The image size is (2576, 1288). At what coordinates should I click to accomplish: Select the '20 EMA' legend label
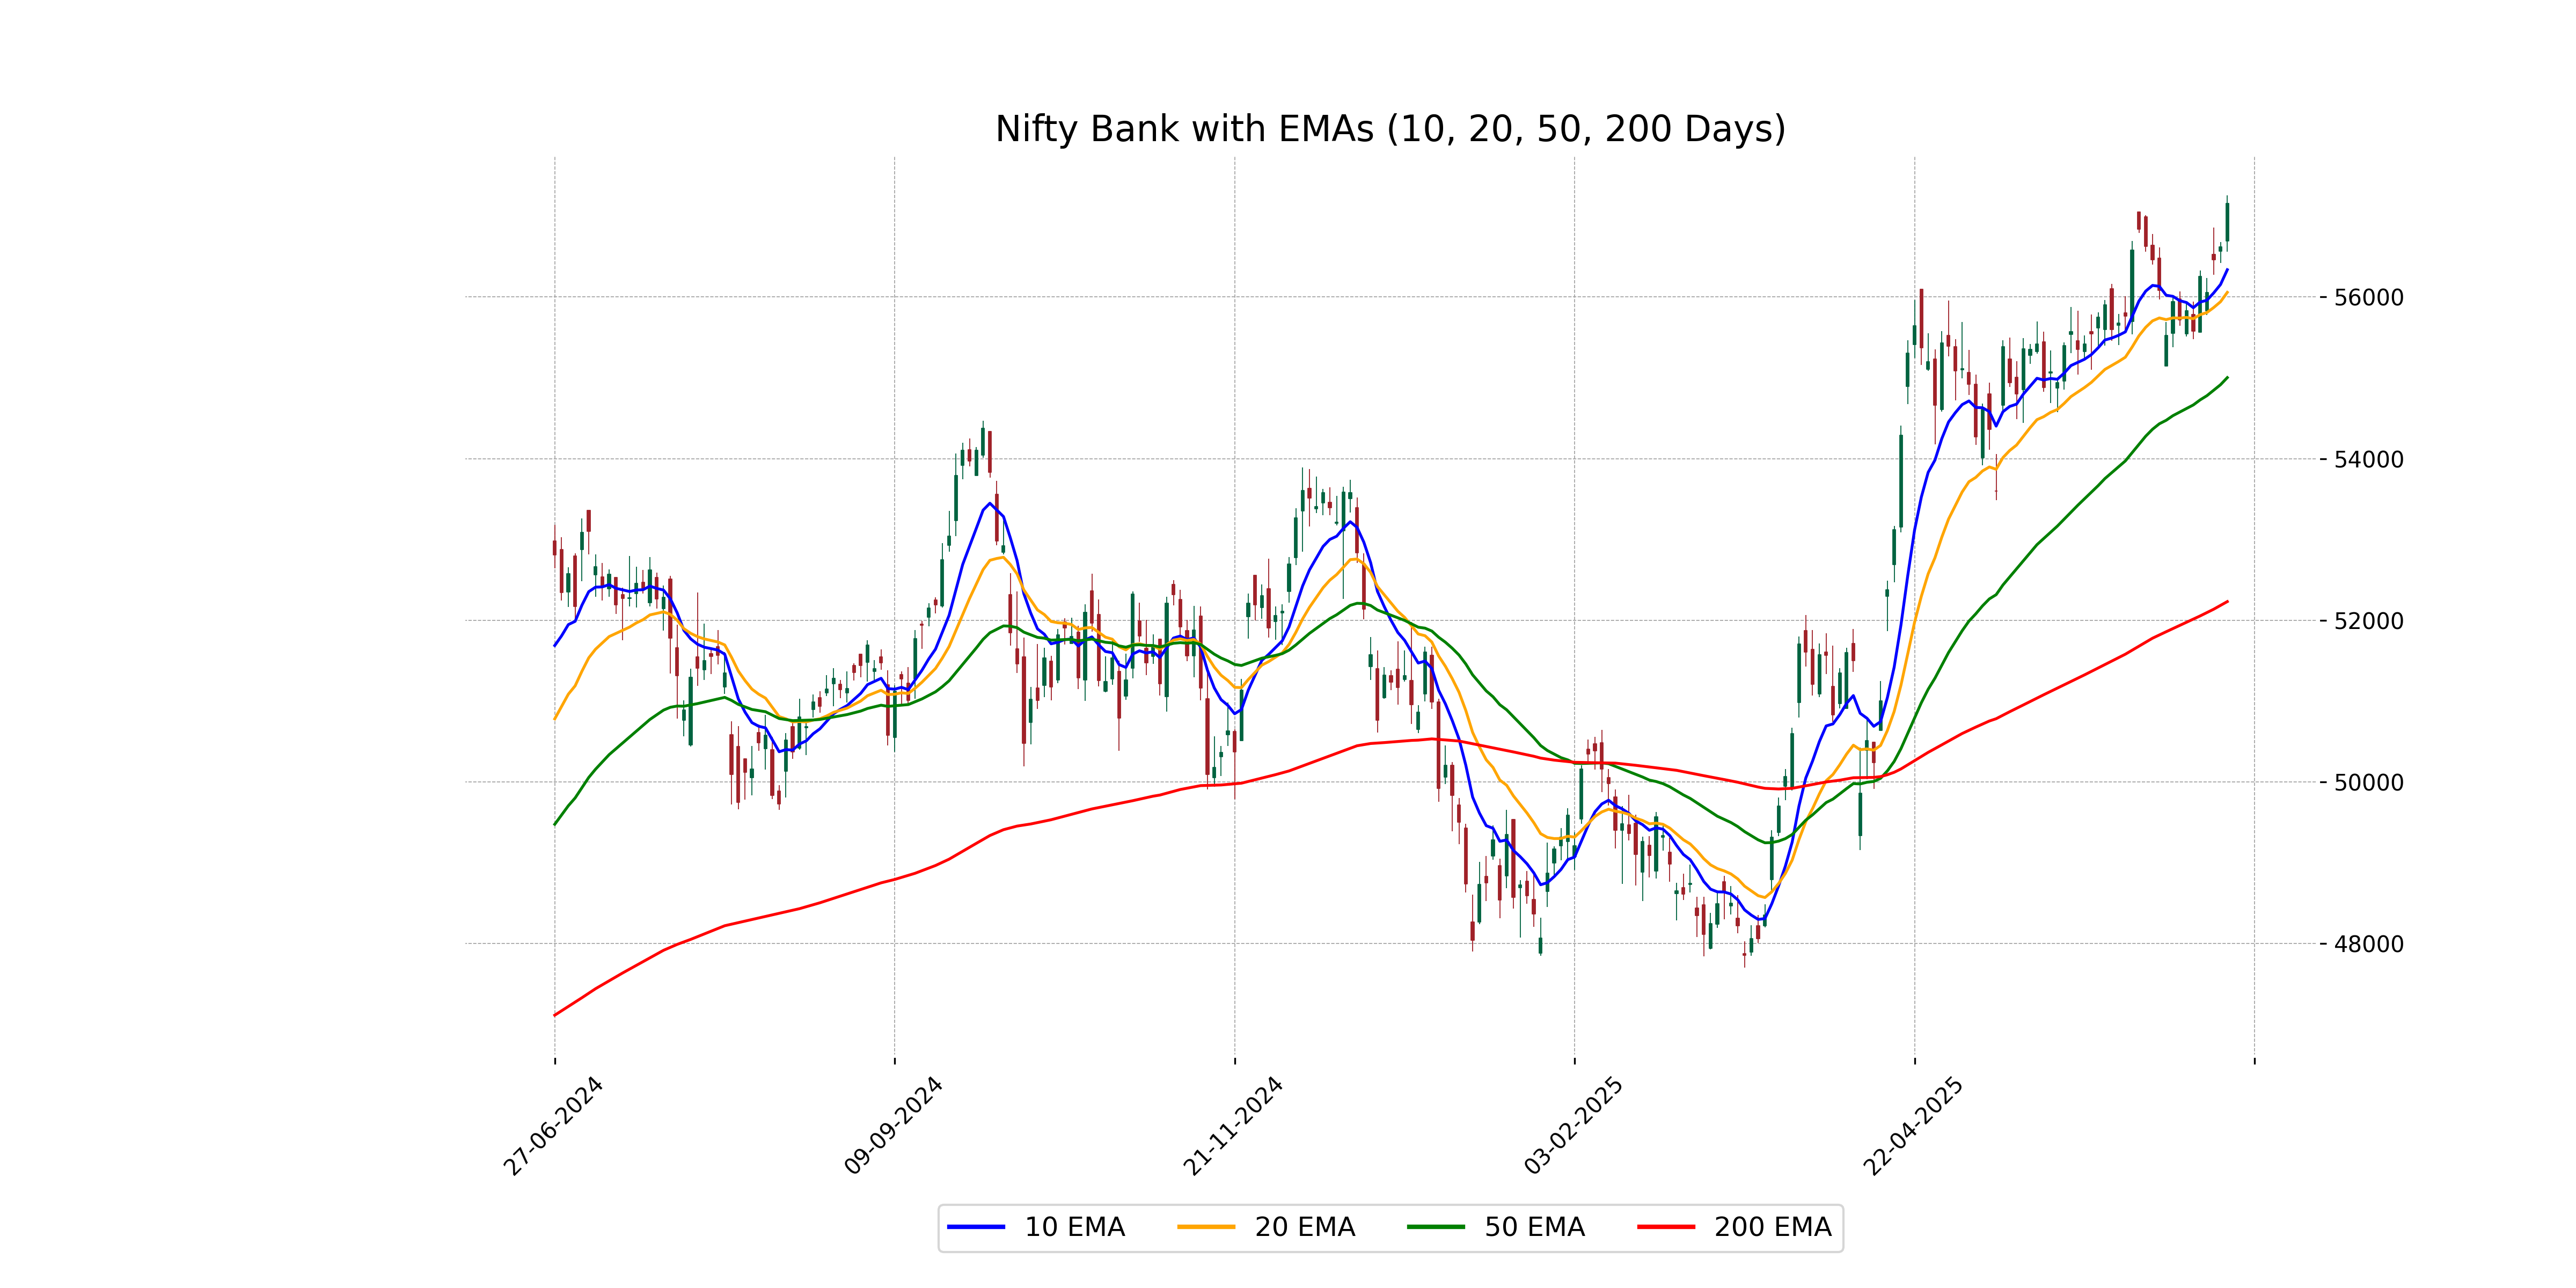[1304, 1227]
